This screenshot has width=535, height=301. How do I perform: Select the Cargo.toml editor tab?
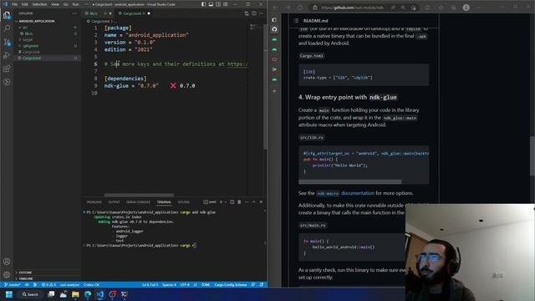pyautogui.click(x=134, y=13)
